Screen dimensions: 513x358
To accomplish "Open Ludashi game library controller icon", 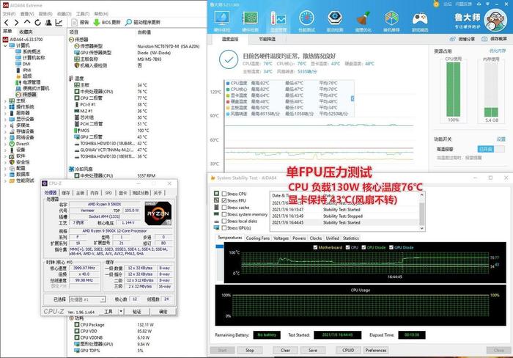I will [x=420, y=18].
